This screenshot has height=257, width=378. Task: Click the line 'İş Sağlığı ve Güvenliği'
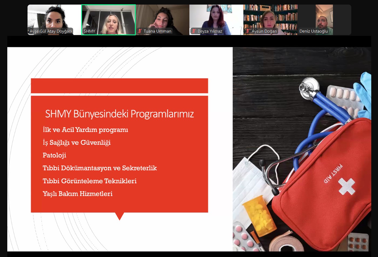tap(77, 143)
